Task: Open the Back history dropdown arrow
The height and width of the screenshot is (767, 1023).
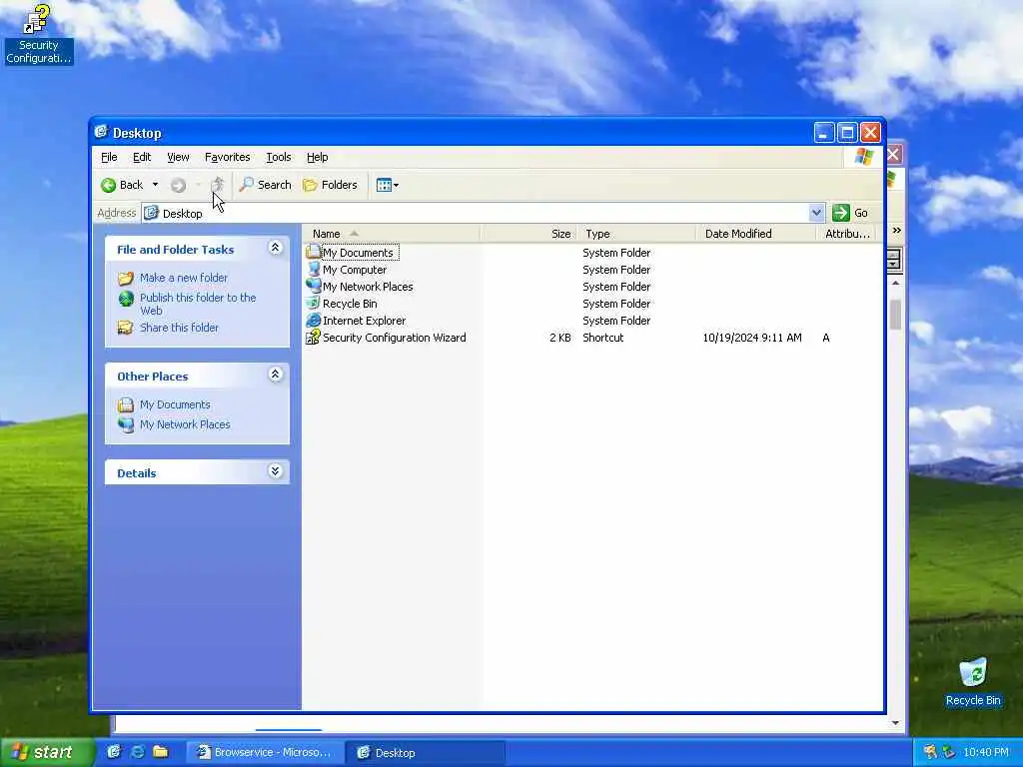Action: [155, 185]
